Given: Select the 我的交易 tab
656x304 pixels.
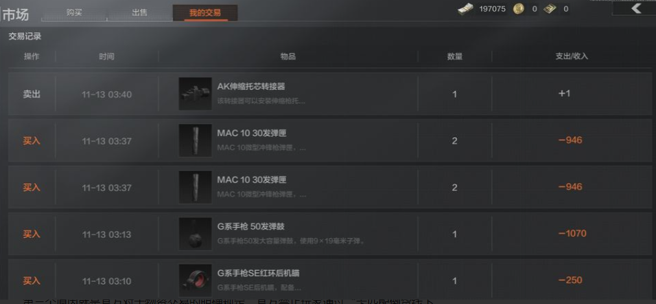Looking at the screenshot, I should point(205,12).
